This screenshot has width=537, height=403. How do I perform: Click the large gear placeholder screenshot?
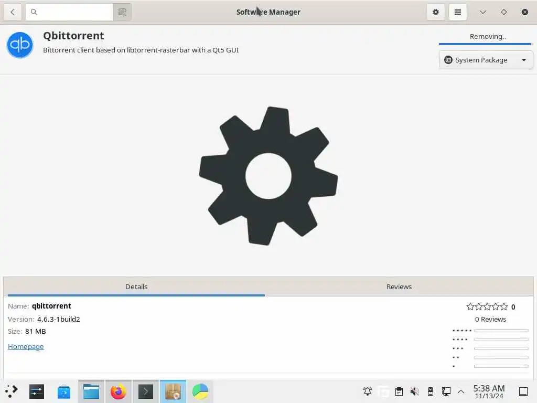click(x=268, y=176)
